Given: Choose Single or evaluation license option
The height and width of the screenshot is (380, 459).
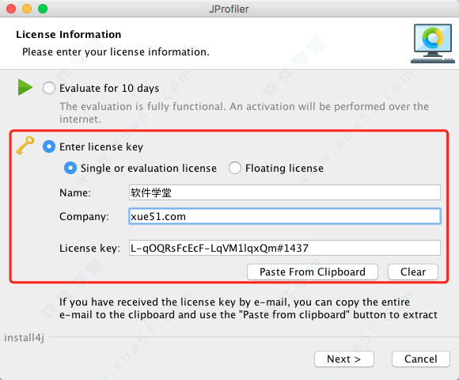Looking at the screenshot, I should [70, 168].
